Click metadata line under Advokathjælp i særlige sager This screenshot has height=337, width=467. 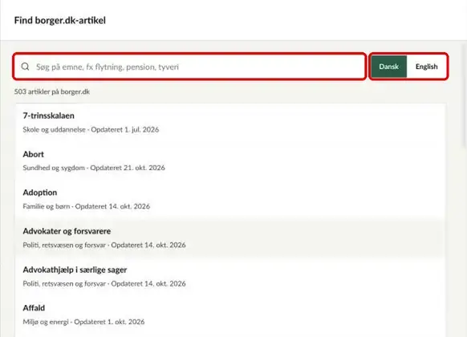[104, 283]
